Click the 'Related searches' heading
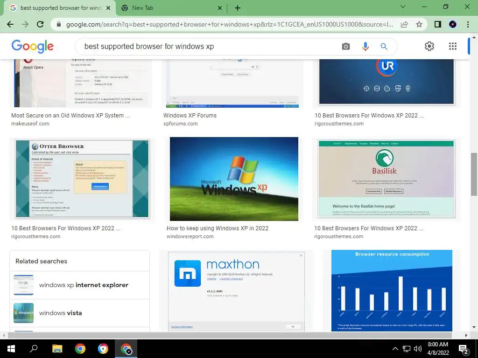 (x=42, y=261)
